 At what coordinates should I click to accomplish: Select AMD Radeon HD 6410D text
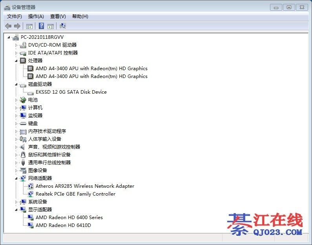63,225
